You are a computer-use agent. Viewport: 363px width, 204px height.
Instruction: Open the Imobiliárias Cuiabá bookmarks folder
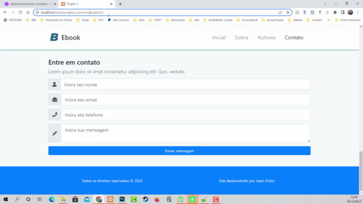coord(218,20)
